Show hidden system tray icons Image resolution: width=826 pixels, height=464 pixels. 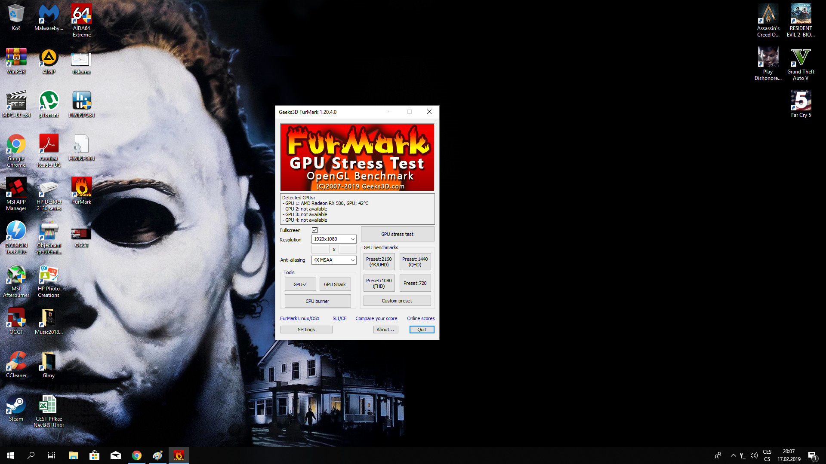pos(733,455)
